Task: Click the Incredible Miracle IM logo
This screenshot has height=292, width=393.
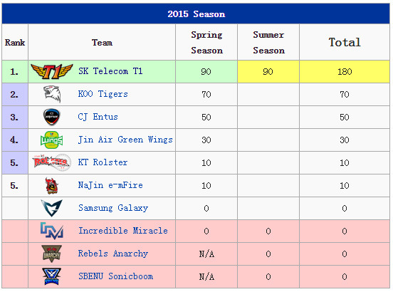Action: 52,231
